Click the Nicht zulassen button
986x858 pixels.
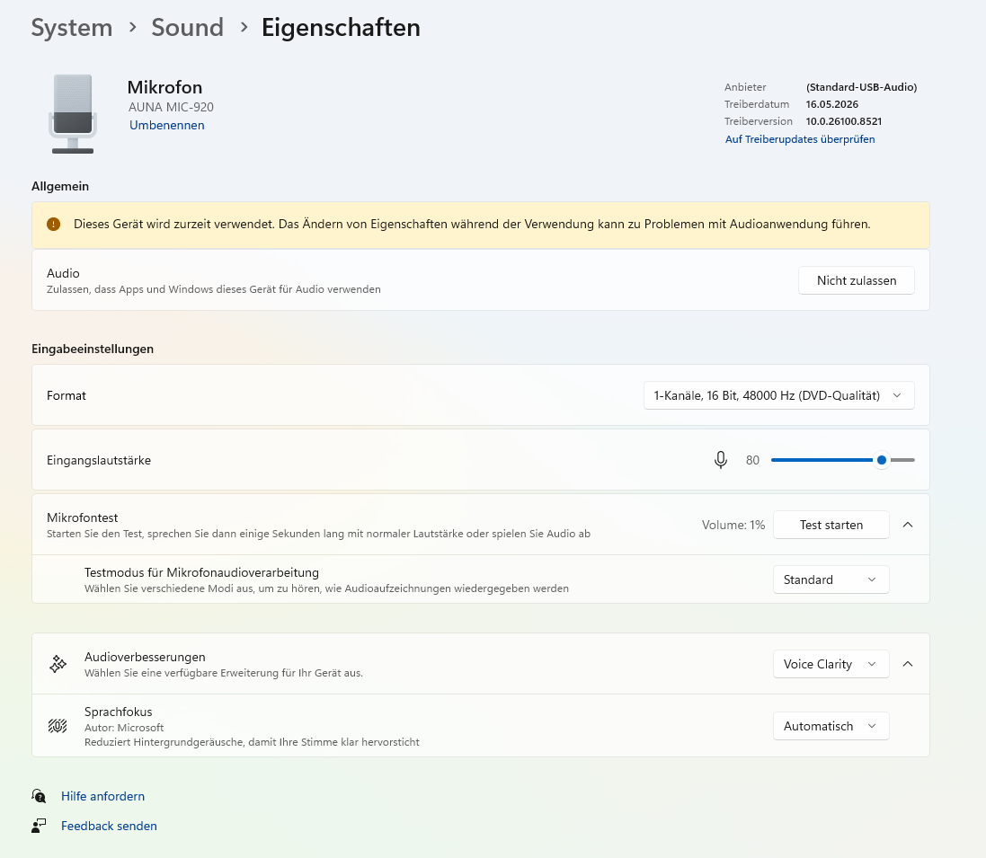pos(857,280)
